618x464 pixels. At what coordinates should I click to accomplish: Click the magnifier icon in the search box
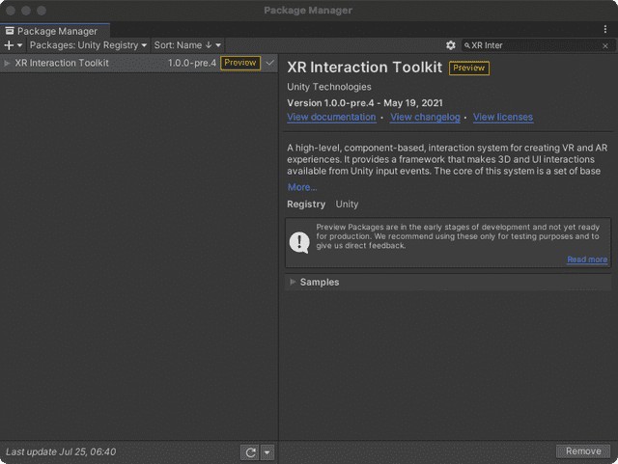pyautogui.click(x=467, y=45)
